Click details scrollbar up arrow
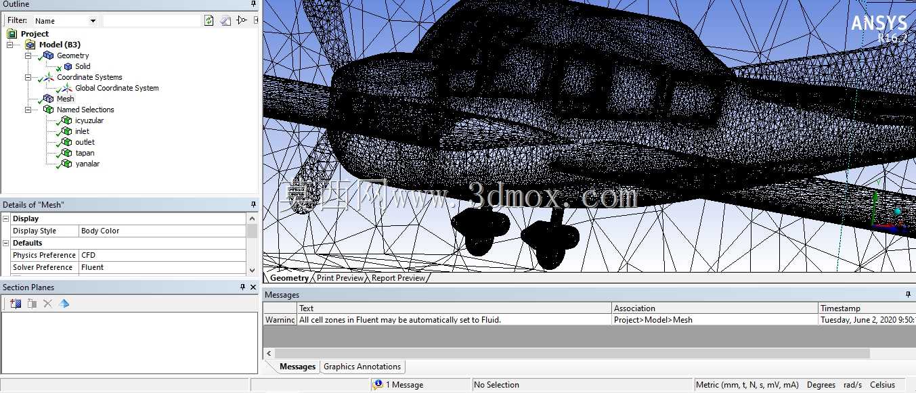The image size is (916, 393). (x=252, y=218)
